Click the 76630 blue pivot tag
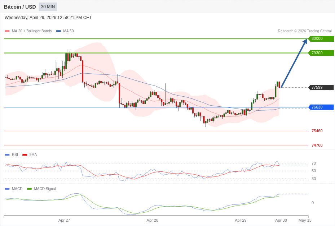Screen dimensions: 335x226 point(321,107)
